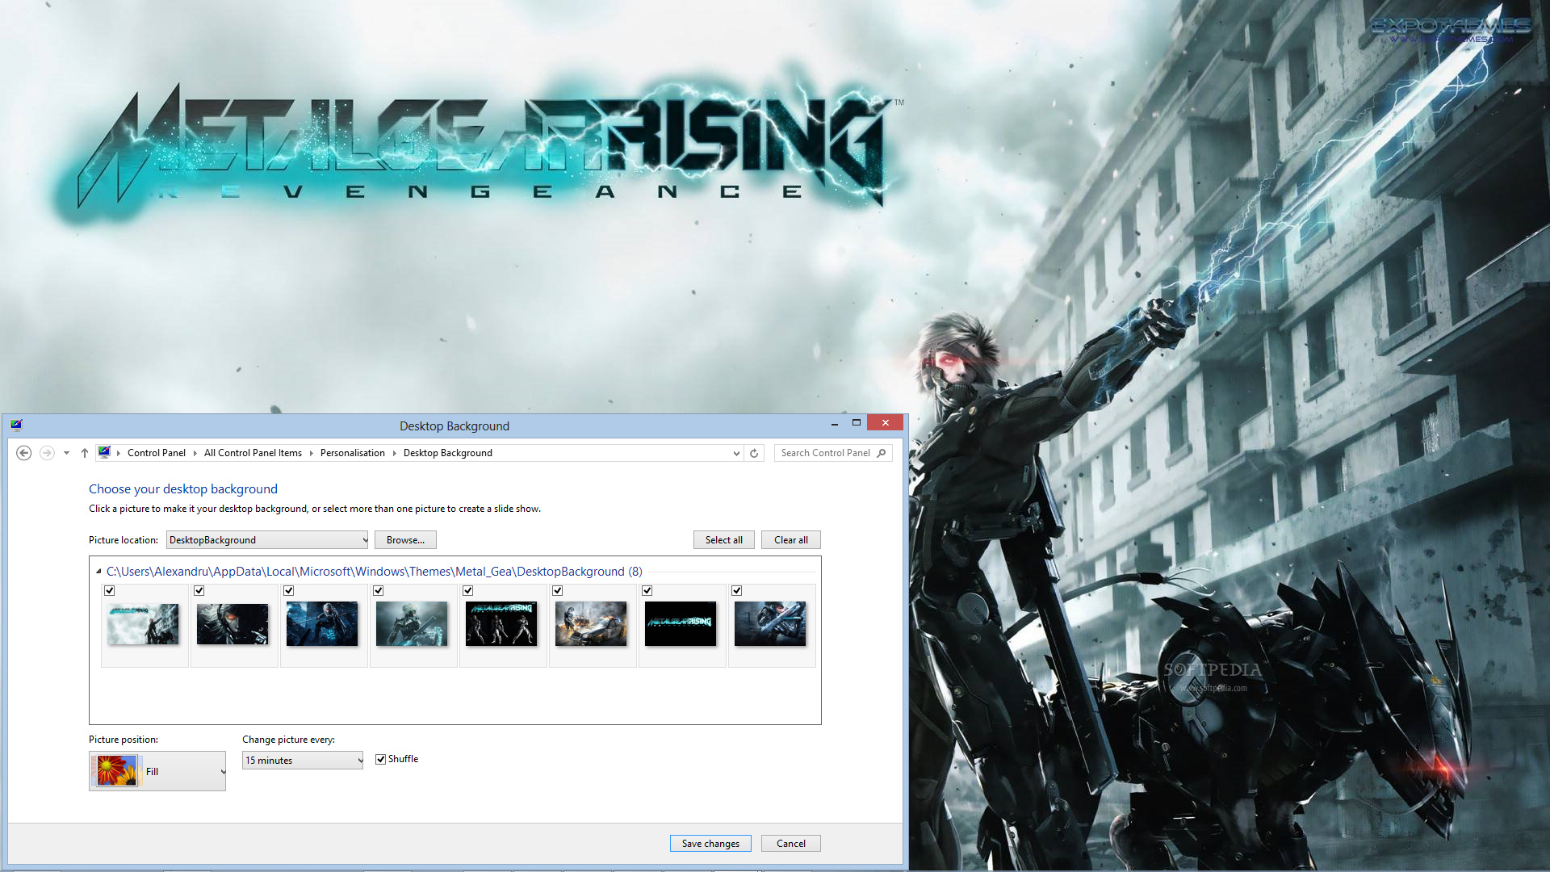Open the Picture location dropdown

[x=267, y=540]
